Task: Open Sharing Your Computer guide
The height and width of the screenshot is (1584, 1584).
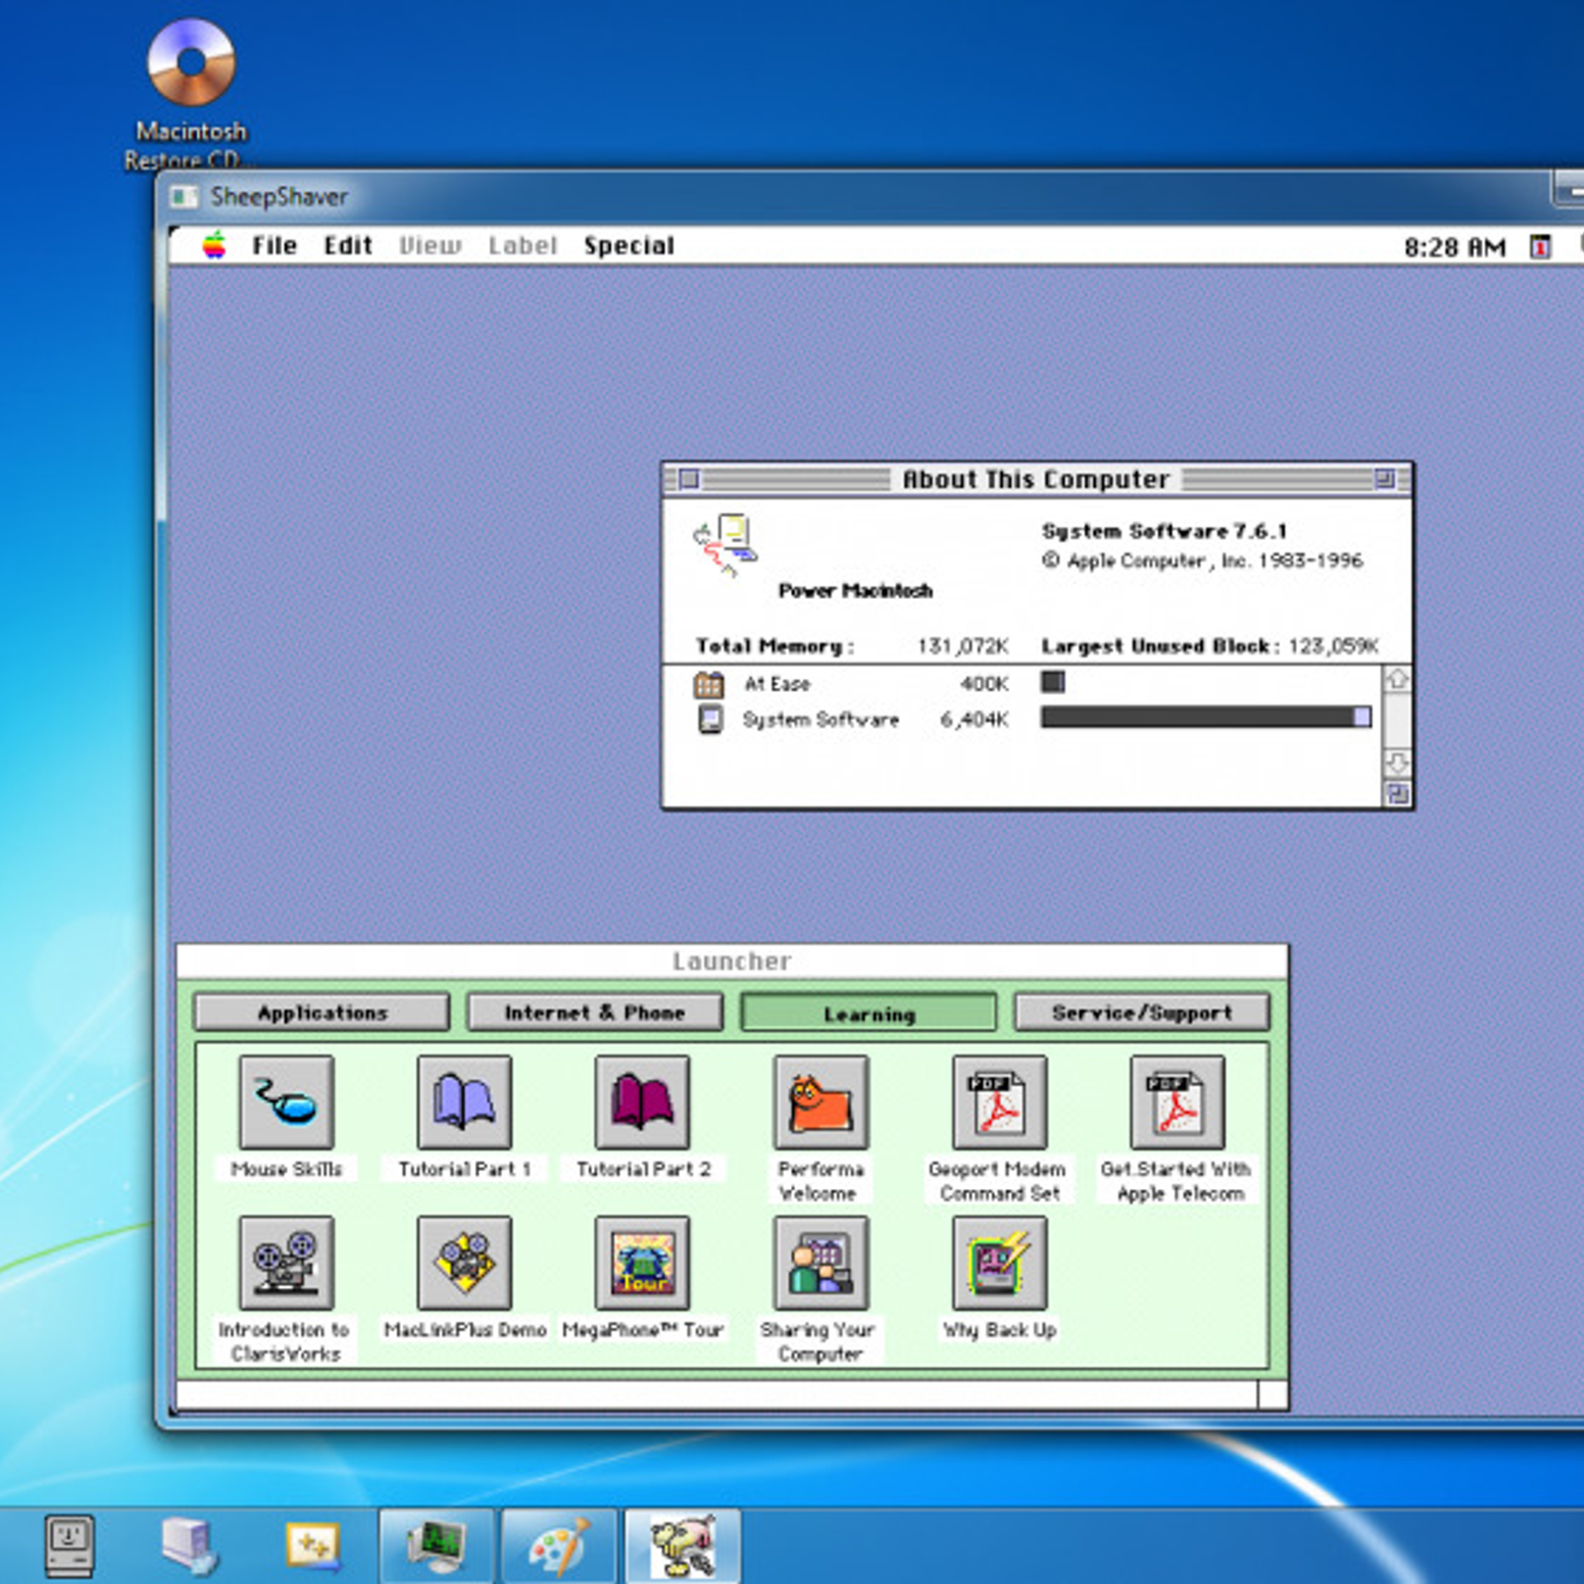Action: pos(821,1263)
